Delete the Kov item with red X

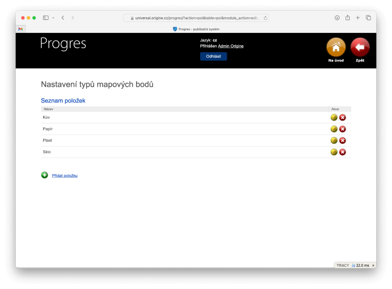[x=342, y=117]
